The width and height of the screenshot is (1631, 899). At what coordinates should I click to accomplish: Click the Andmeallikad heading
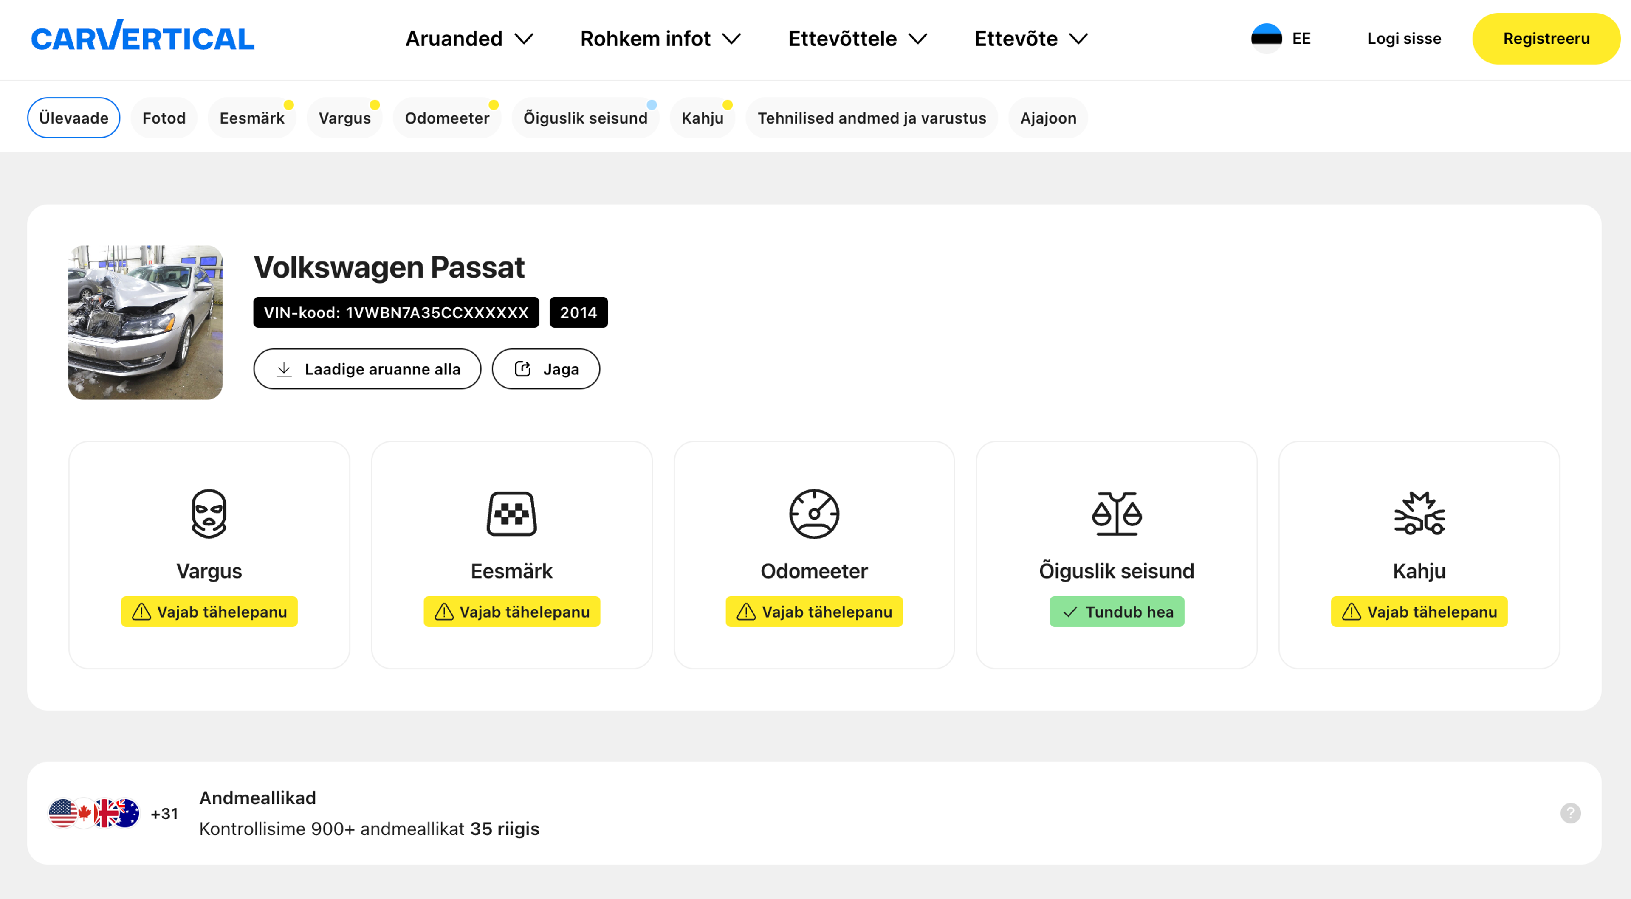click(x=257, y=798)
